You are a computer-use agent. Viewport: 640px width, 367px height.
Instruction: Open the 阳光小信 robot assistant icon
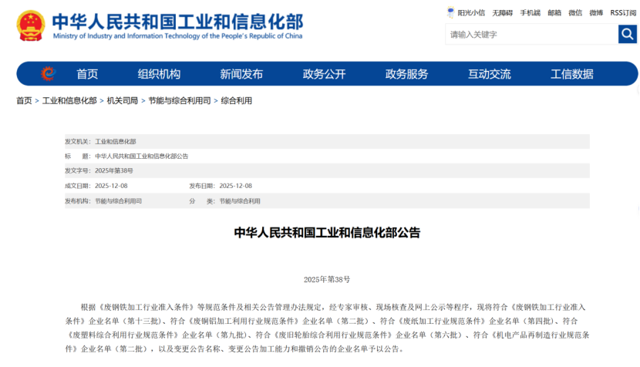point(450,12)
